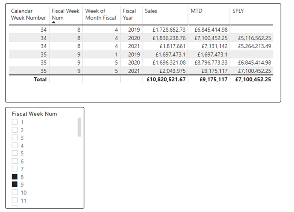The image size is (294, 212).
Task: Check Fiscal Week Num 1 checkbox
Action: click(15, 122)
